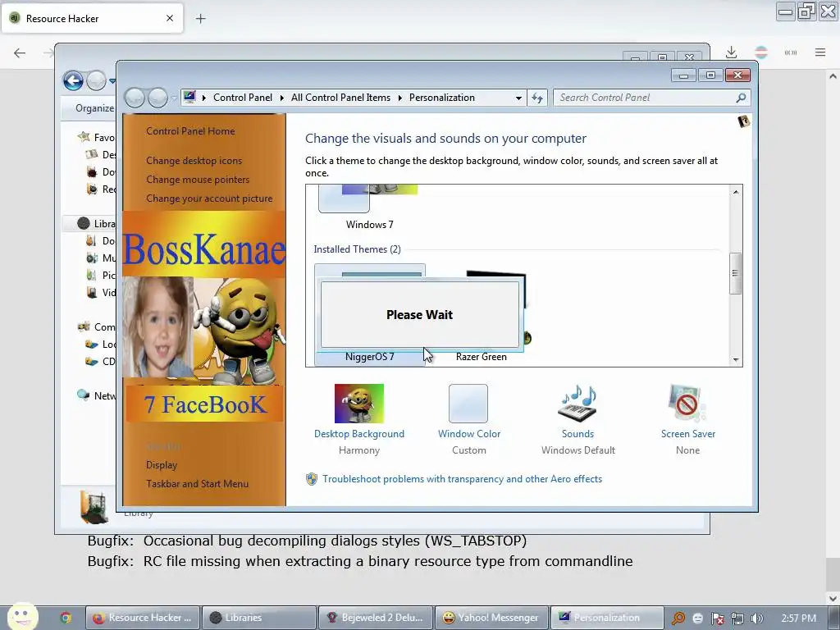The height and width of the screenshot is (630, 840).
Task: Switch to Bejeweled 2 Deluxe taskbar button
Action: [376, 618]
